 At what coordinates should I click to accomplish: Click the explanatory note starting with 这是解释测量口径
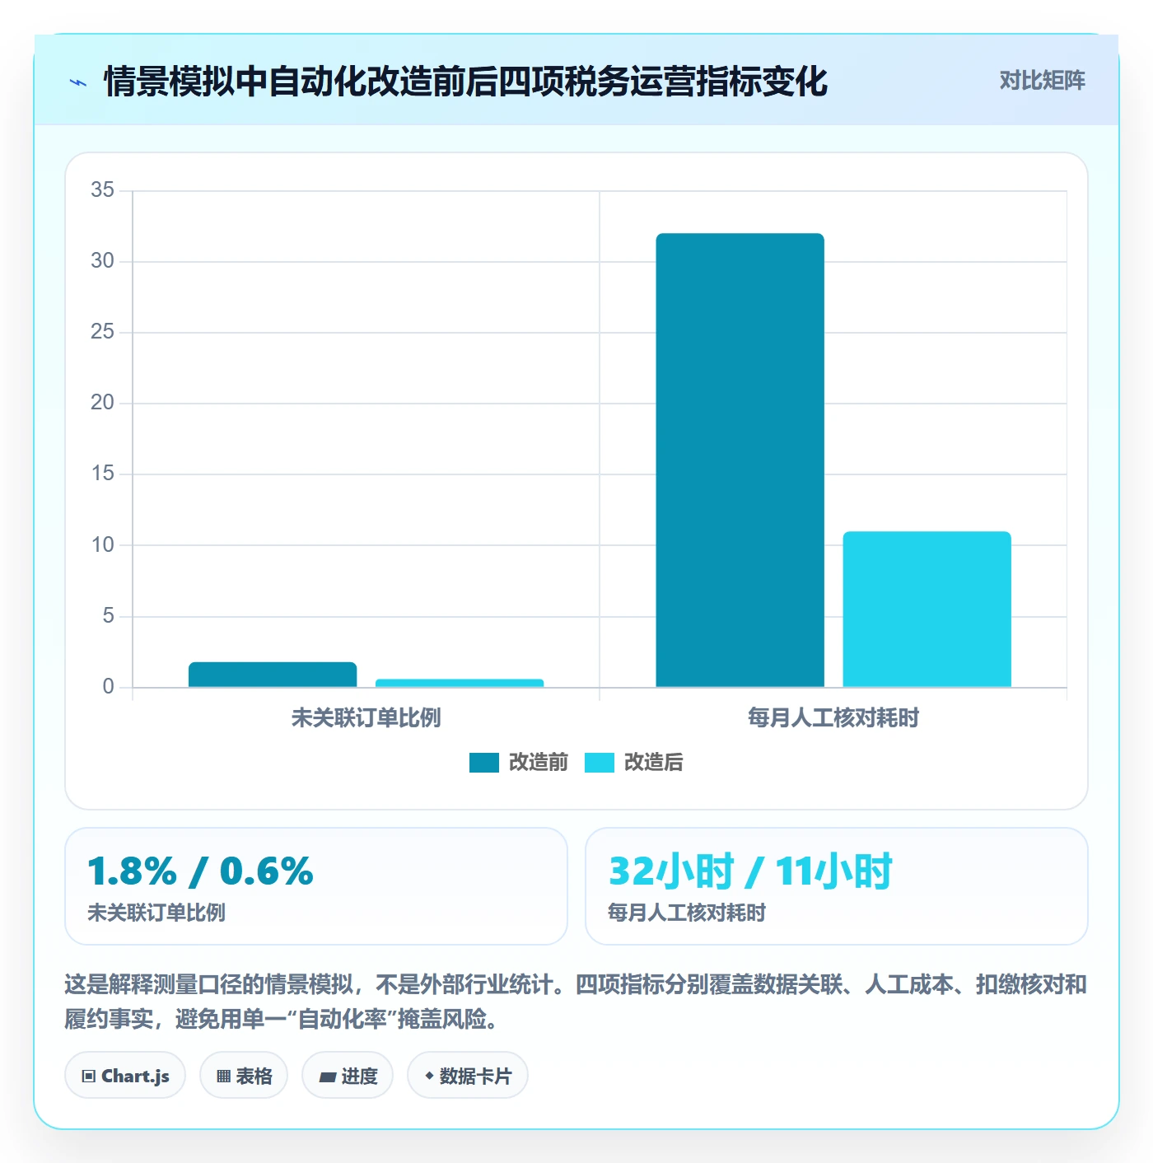(576, 1002)
